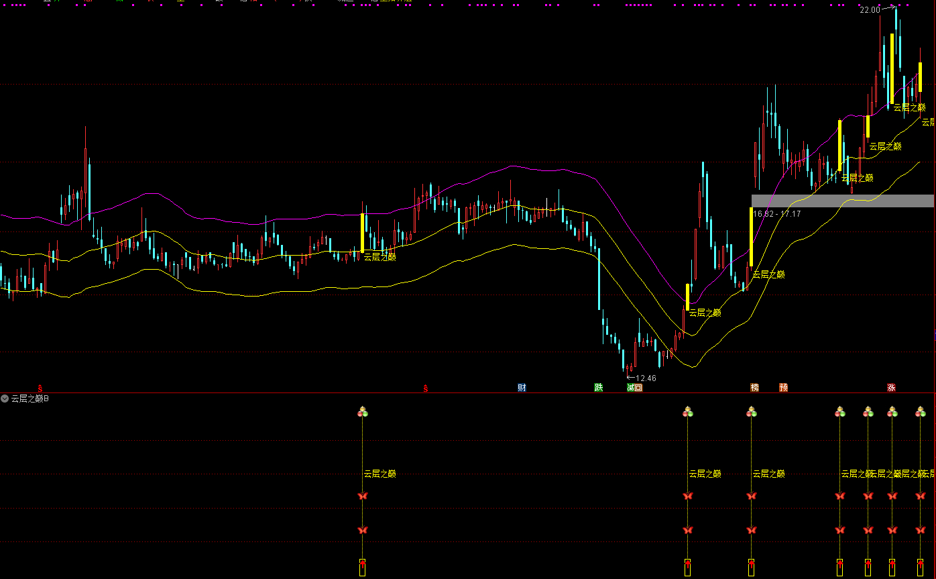Click the leftmost three-ball signal icon
This screenshot has height=579, width=936.
tap(363, 412)
